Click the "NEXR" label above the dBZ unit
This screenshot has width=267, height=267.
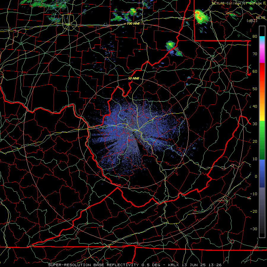[x=261, y=18]
